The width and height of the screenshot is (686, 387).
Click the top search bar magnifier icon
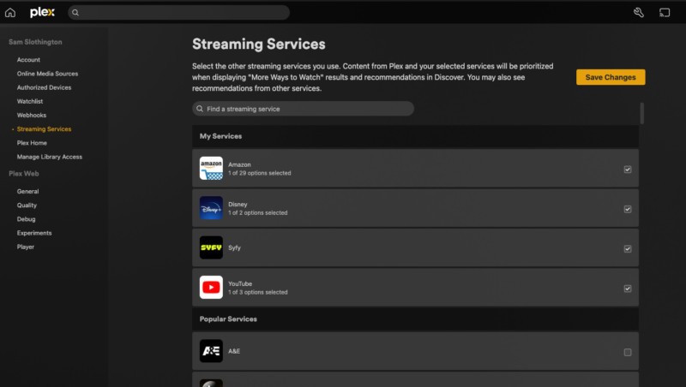point(75,13)
